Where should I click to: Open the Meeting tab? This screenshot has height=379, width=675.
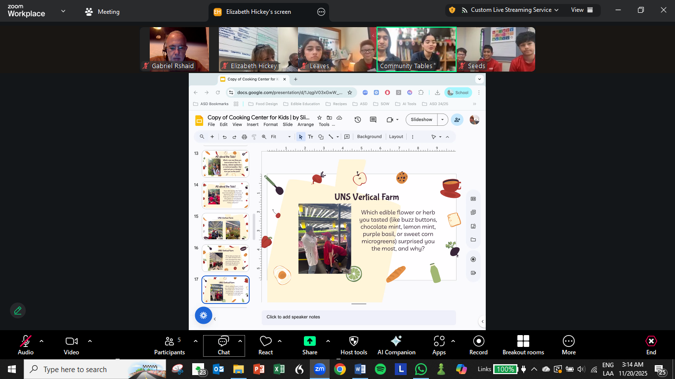click(x=103, y=12)
